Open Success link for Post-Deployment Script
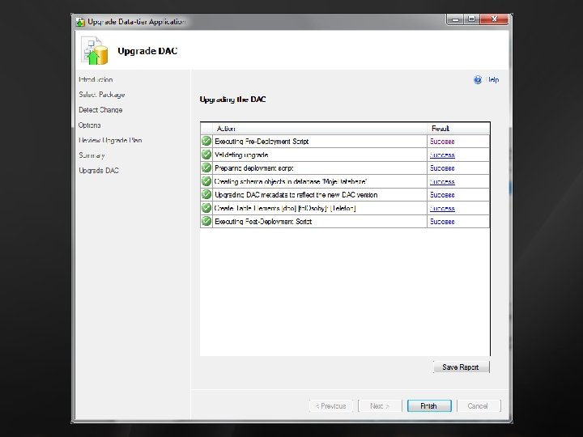583x437 pixels. pos(442,222)
